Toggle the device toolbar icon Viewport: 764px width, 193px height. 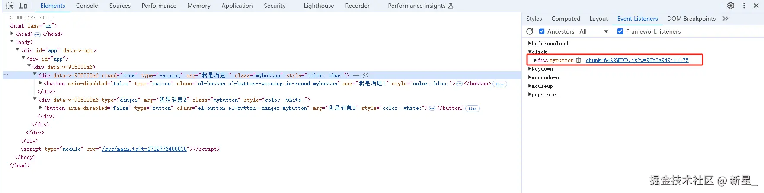point(23,6)
